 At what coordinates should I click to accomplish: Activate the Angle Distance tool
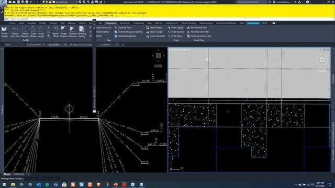click(x=63, y=31)
